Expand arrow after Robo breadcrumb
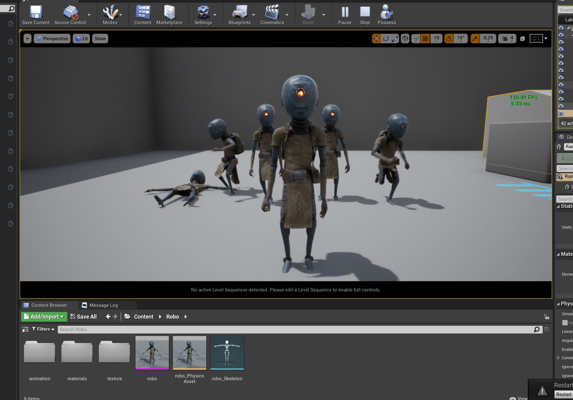 click(186, 316)
